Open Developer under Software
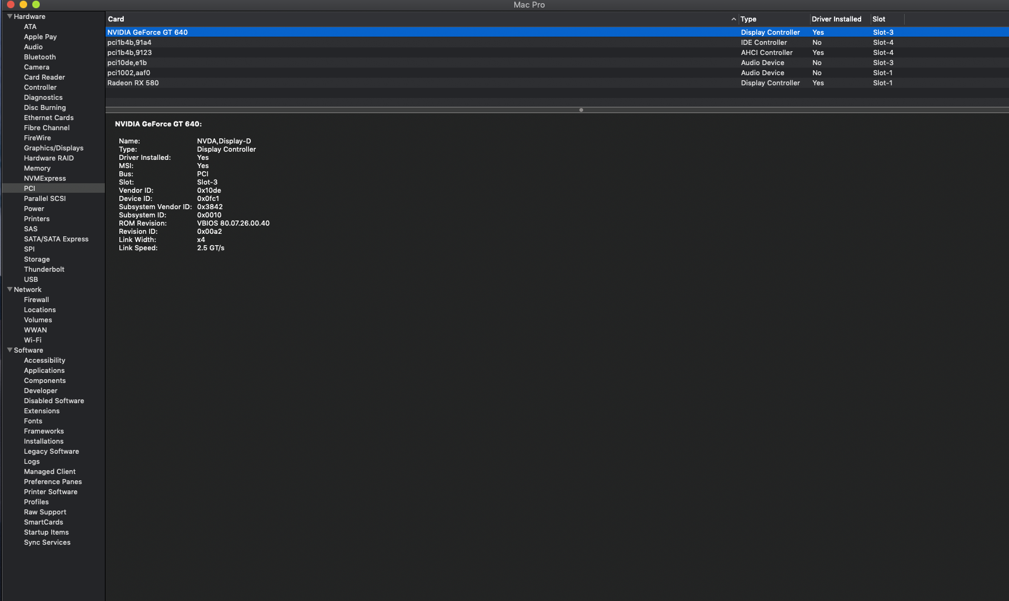The width and height of the screenshot is (1009, 601). coord(40,391)
